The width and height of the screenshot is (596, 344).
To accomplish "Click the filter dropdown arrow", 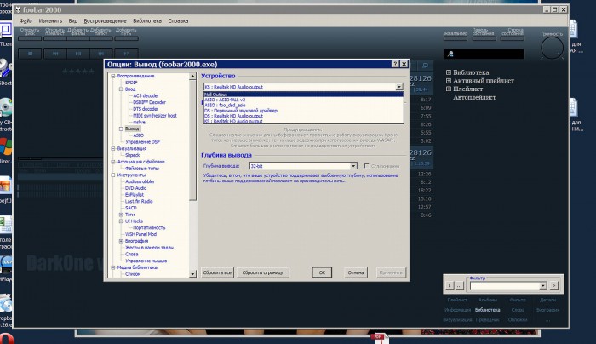I will click(543, 285).
